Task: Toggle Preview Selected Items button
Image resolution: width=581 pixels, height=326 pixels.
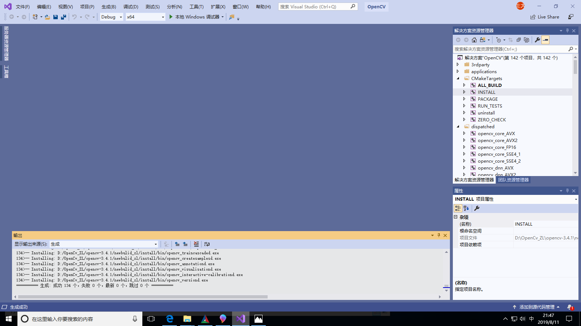Action: pyautogui.click(x=545, y=40)
